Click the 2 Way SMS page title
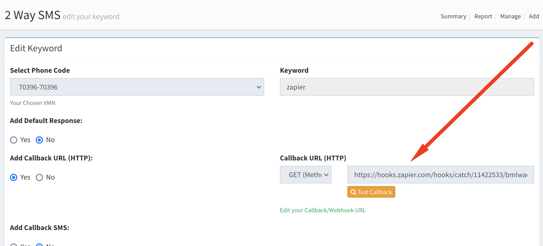543x246 pixels. (33, 15)
